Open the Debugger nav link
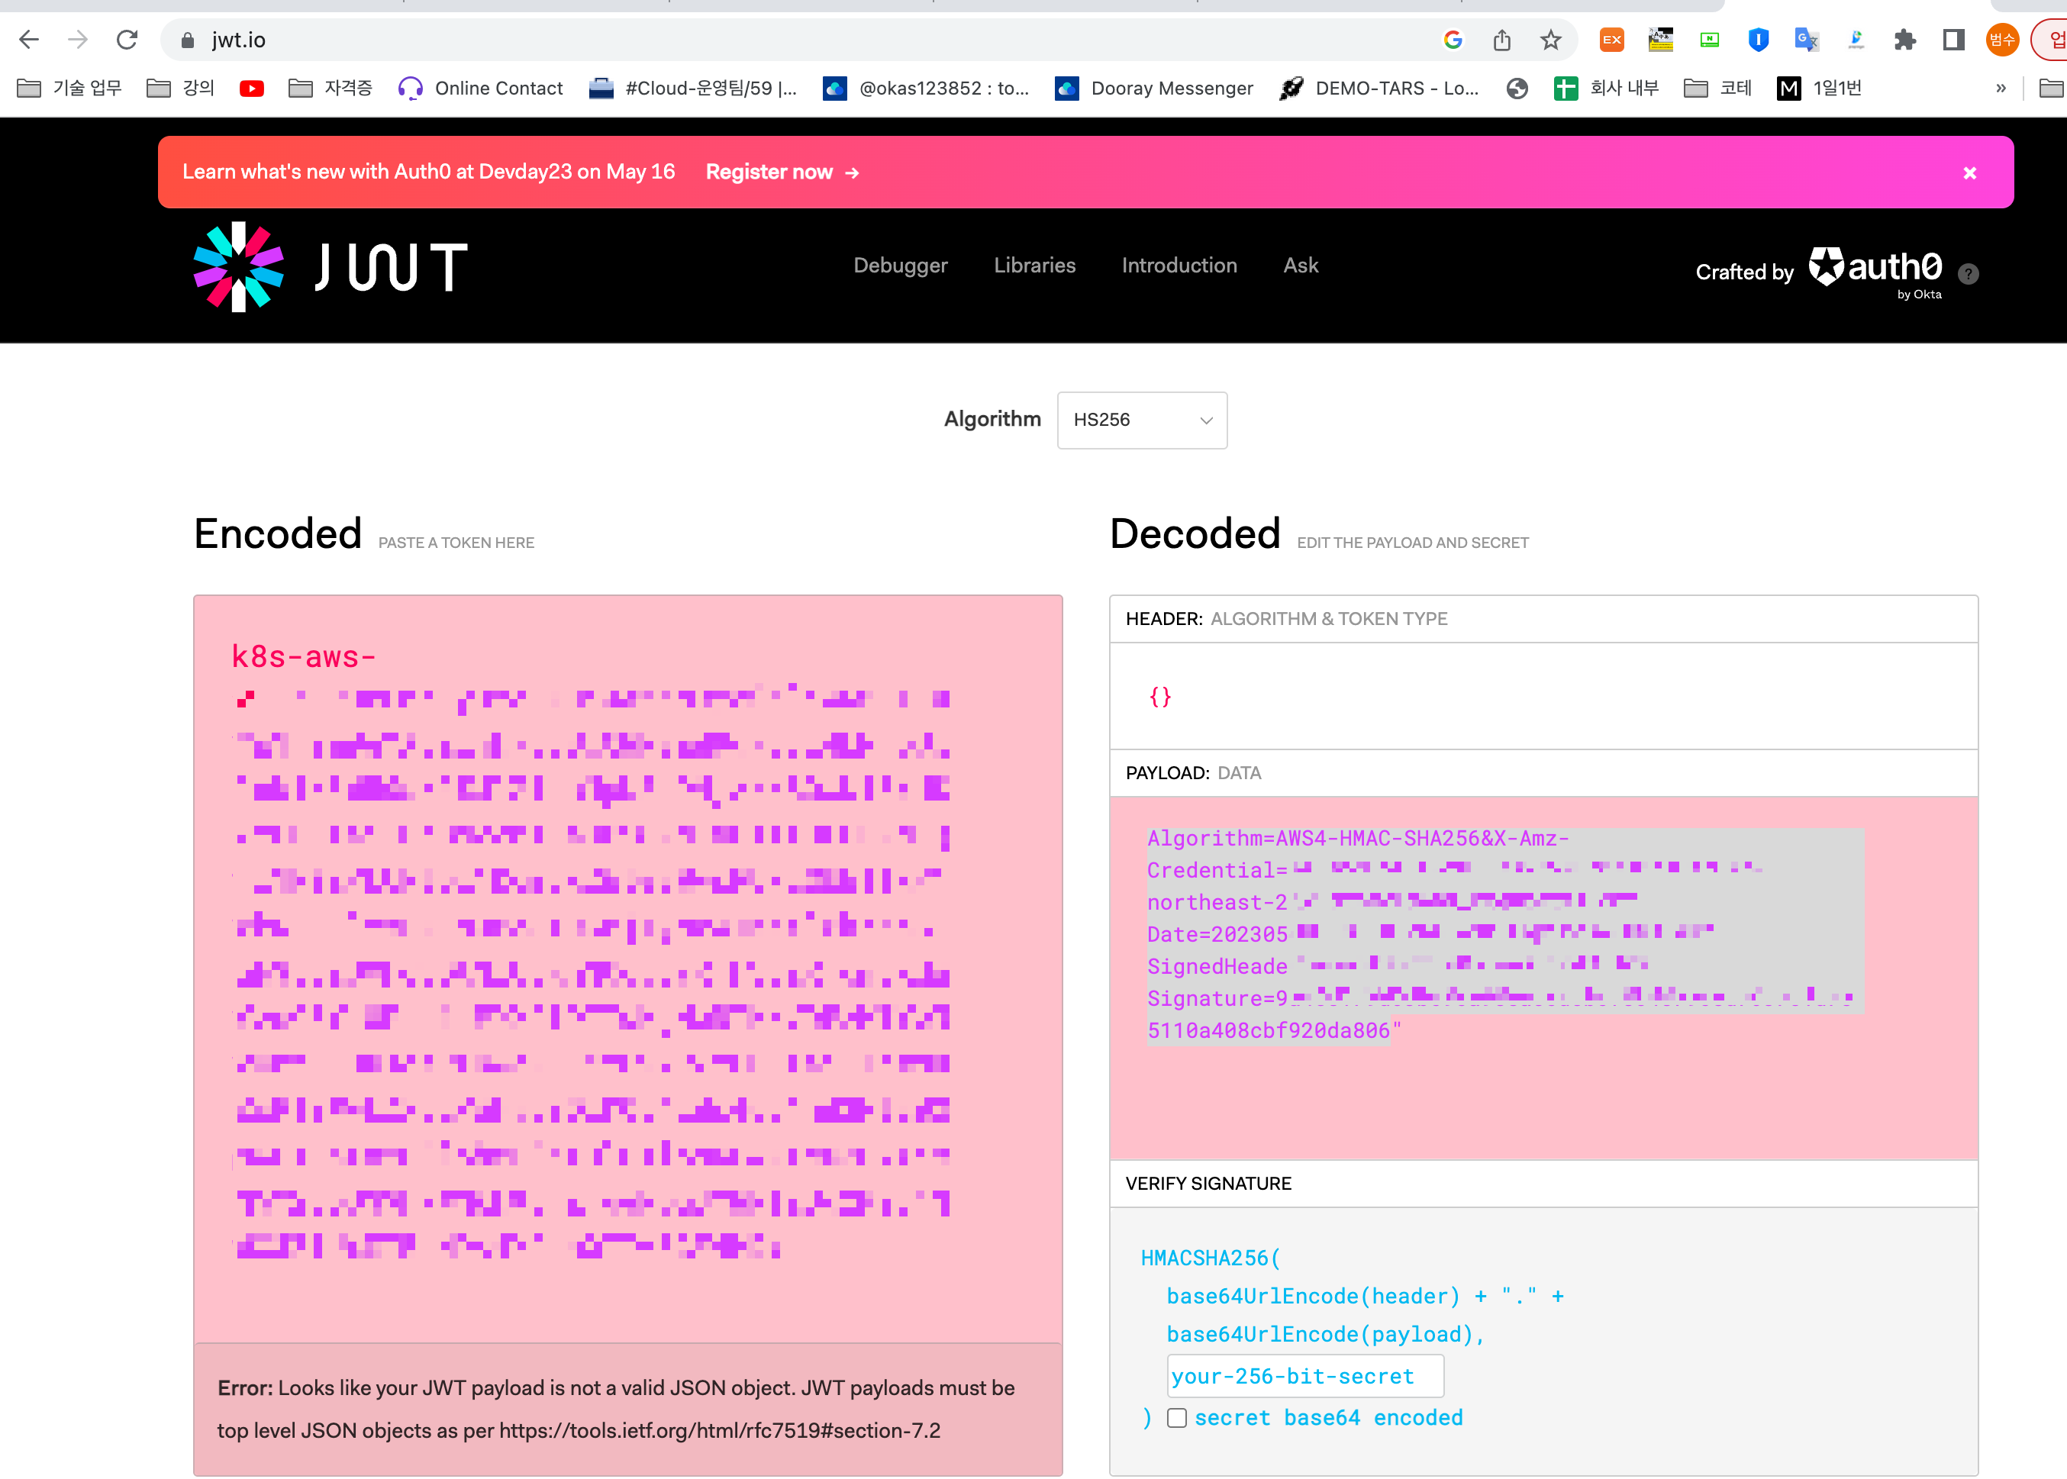 (x=900, y=265)
